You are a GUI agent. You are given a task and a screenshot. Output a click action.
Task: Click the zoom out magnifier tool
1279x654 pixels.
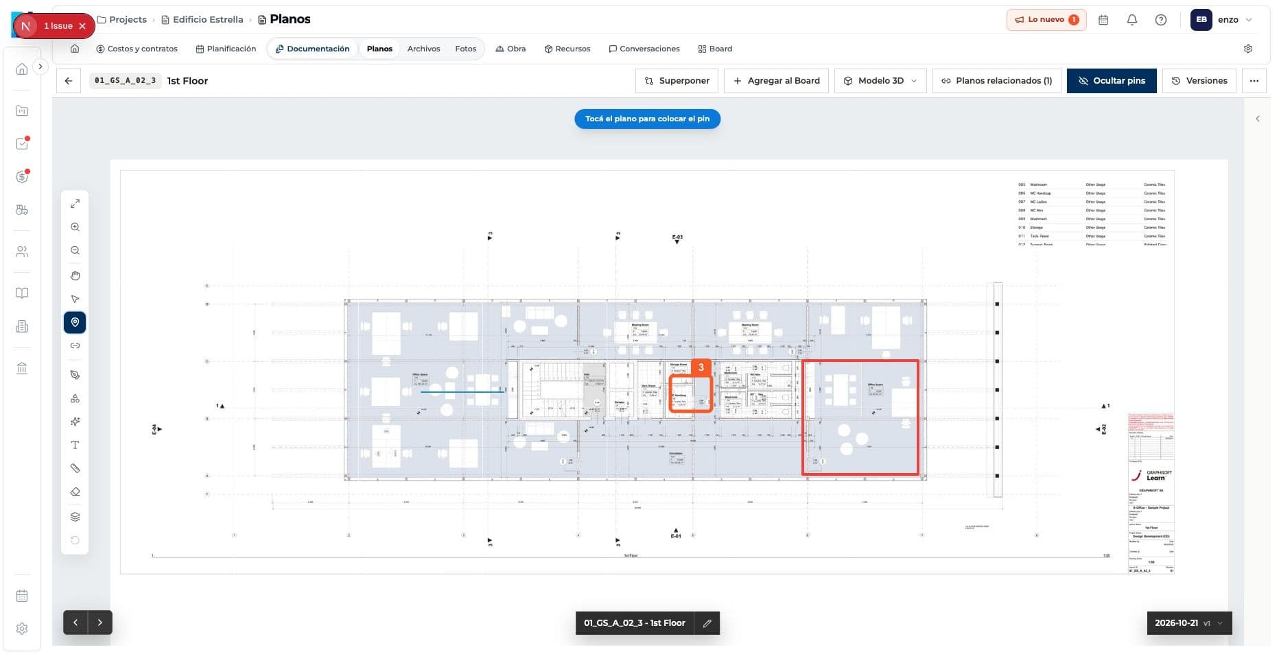click(75, 250)
